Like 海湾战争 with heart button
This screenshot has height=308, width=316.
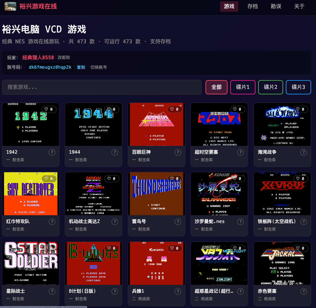pyautogui.click(x=300, y=109)
